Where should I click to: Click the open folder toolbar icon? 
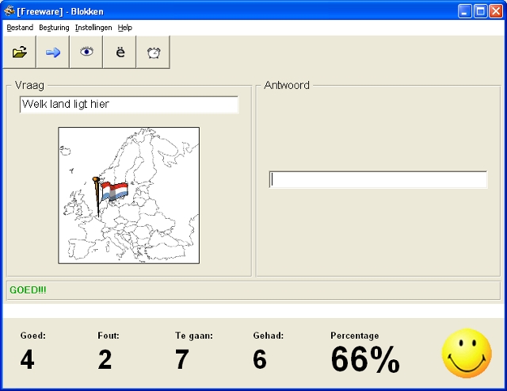(20, 52)
